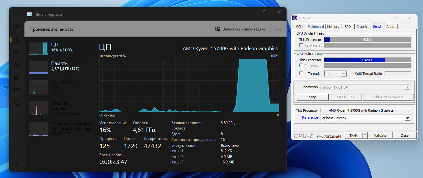Open the three-dot more options menu
The image size is (423, 178).
278,29
